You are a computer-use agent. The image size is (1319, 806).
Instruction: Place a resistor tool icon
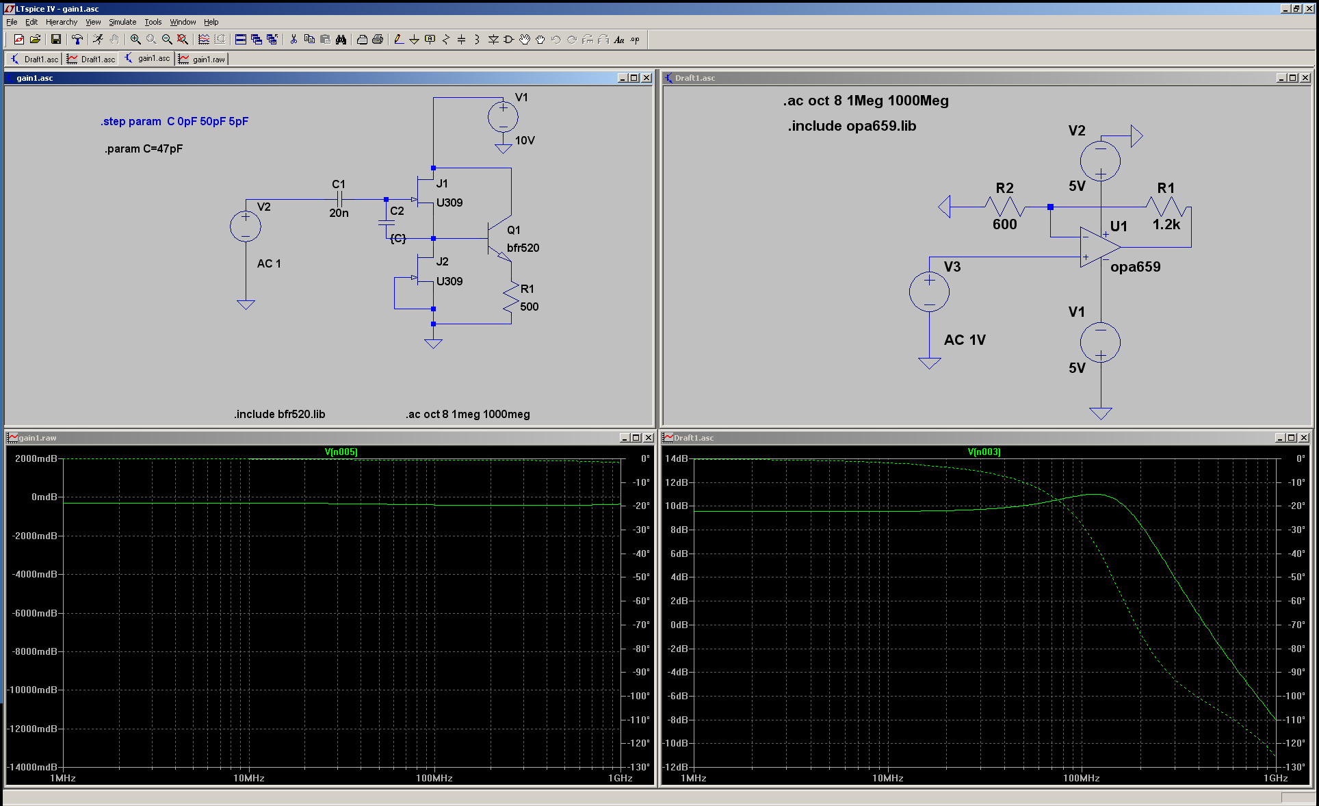[x=446, y=40]
